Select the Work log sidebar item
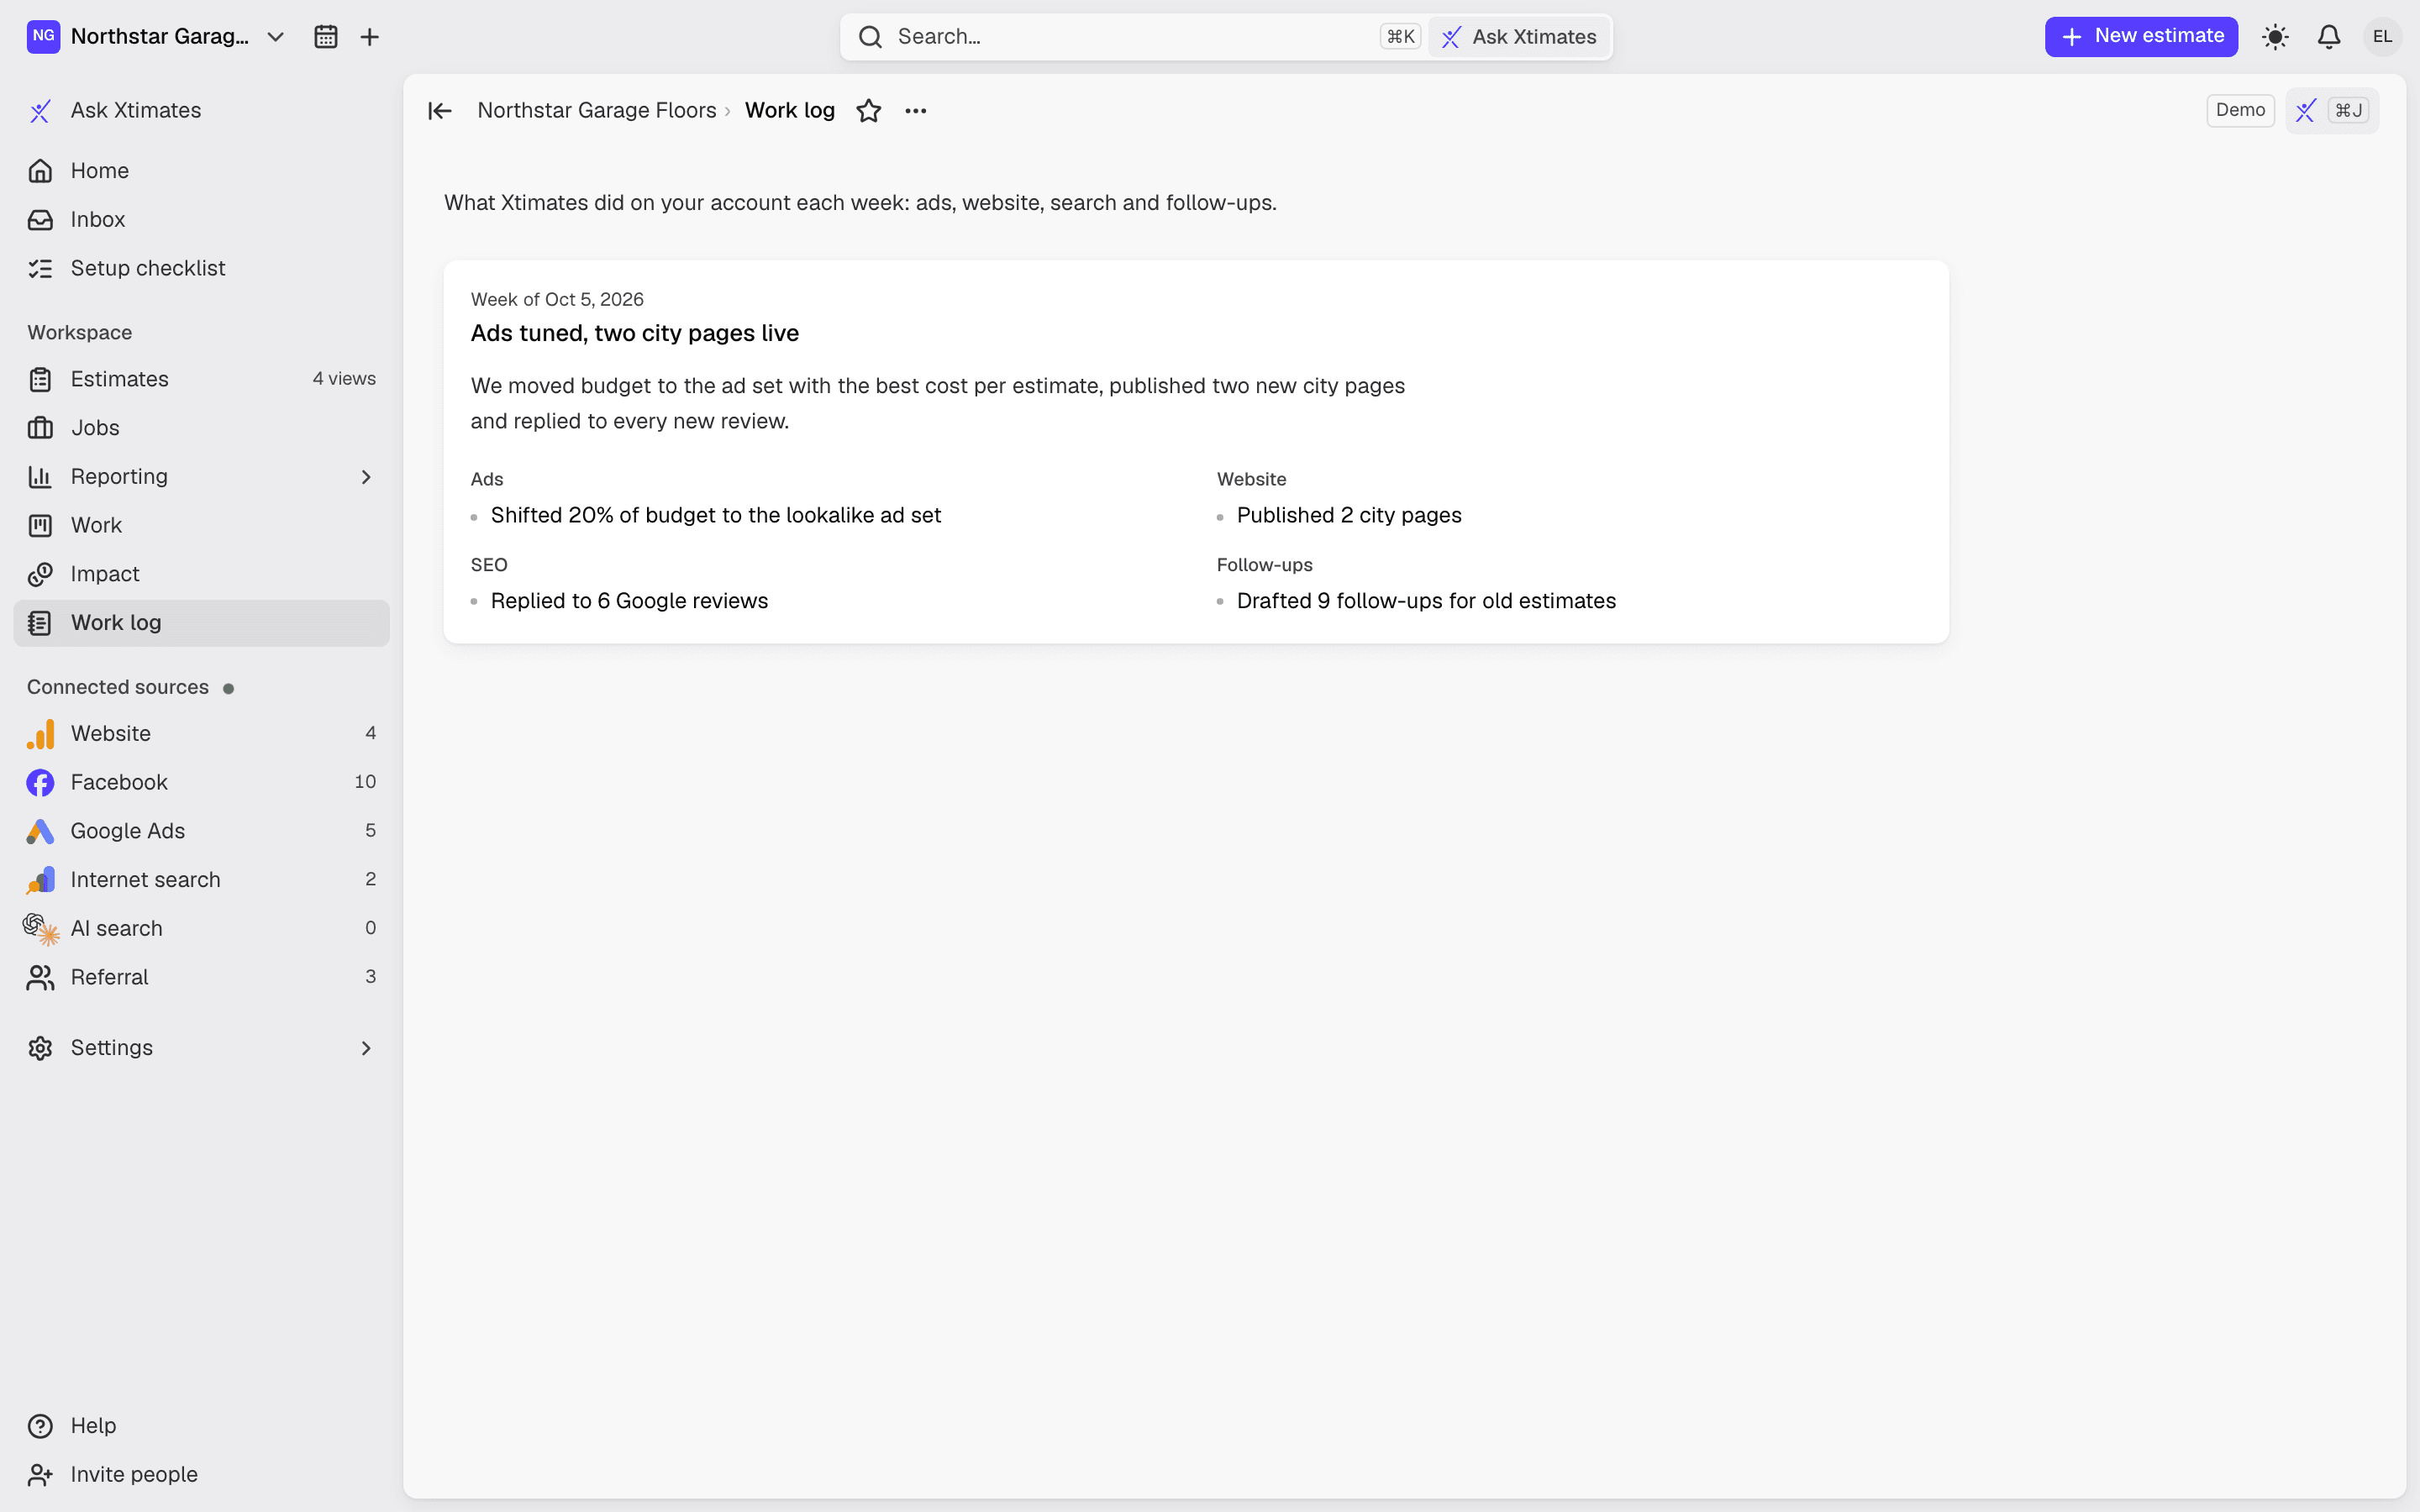The width and height of the screenshot is (2420, 1512). pos(201,623)
